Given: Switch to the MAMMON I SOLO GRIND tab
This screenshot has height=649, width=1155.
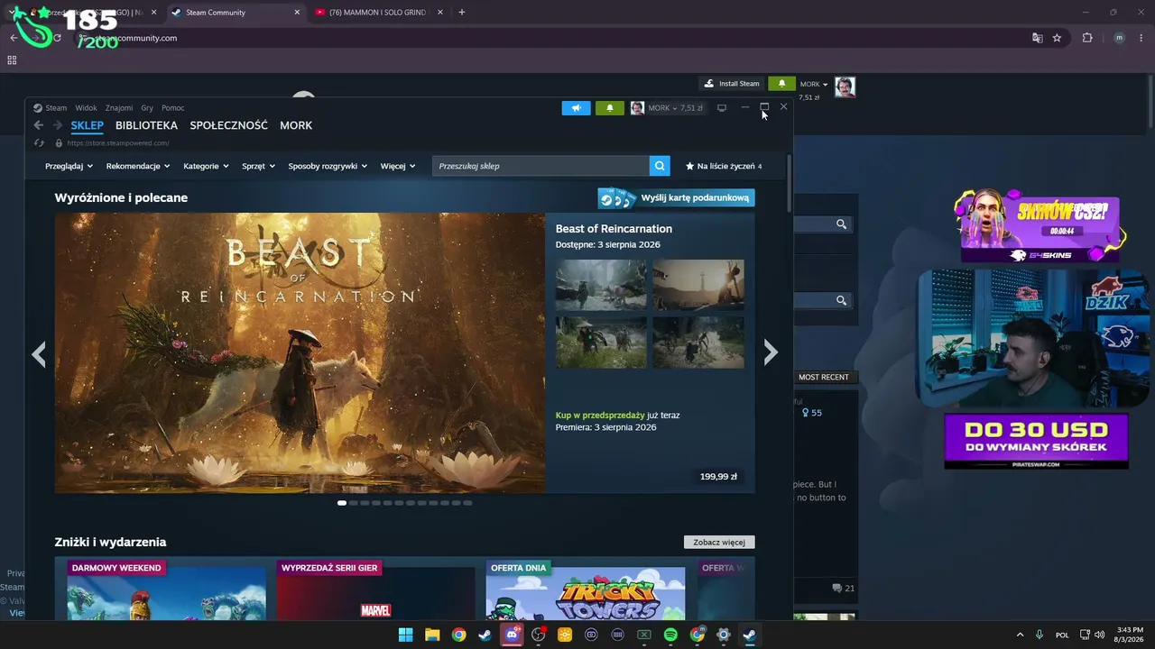Looking at the screenshot, I should [379, 13].
